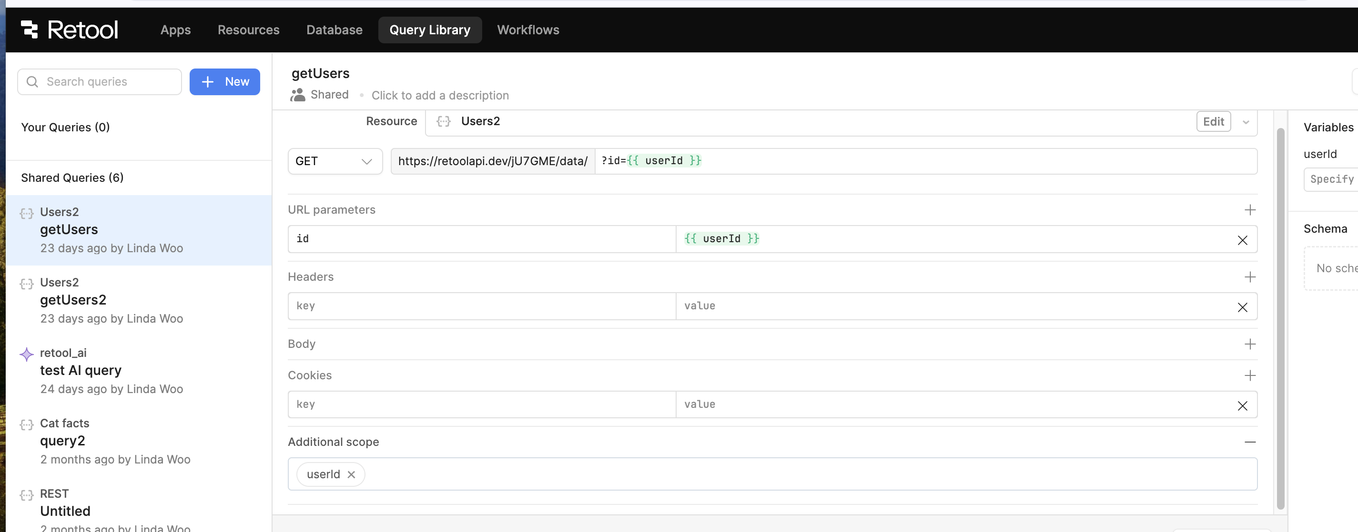Click the userId Specify variable field

(1330, 179)
